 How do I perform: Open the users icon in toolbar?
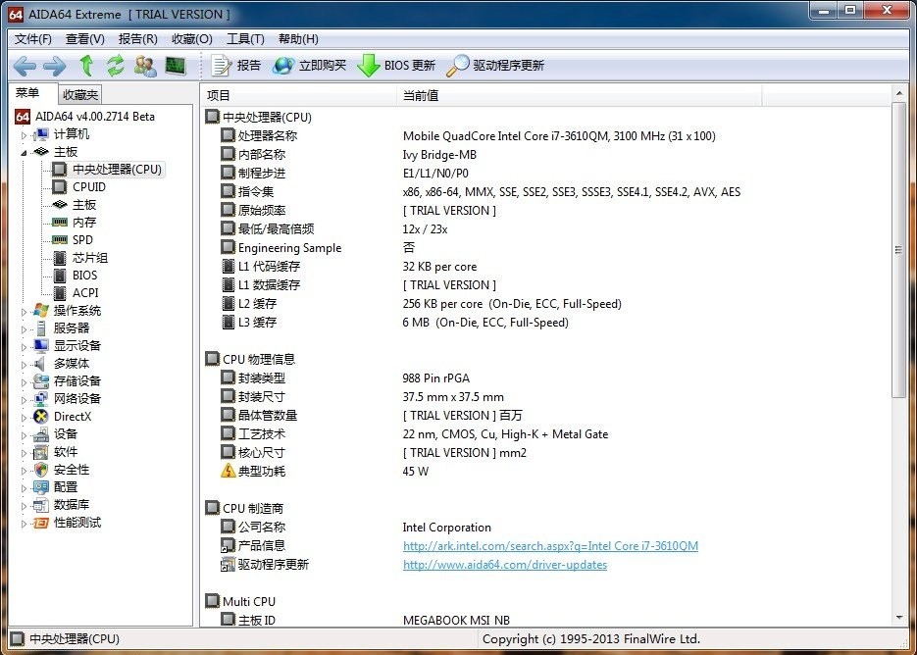(x=145, y=66)
